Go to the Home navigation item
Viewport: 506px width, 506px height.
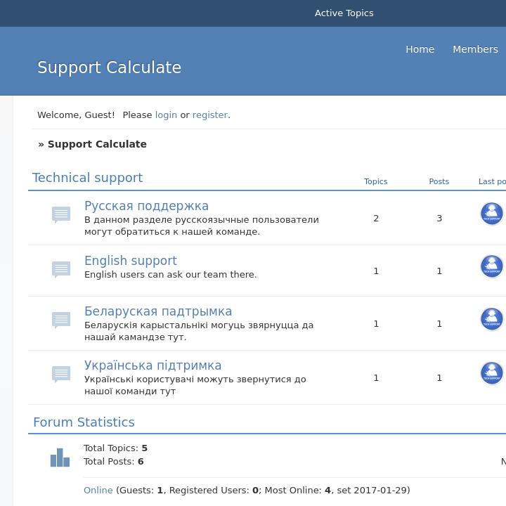tap(420, 49)
